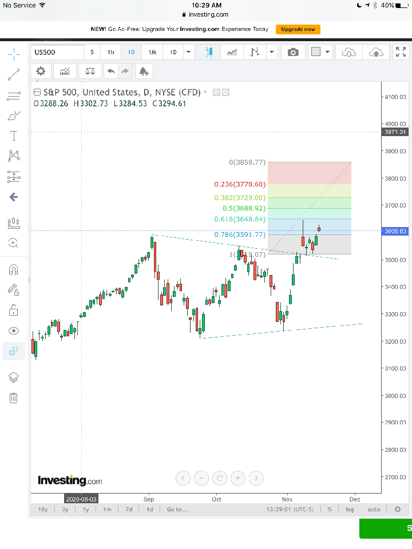Zoom out with the minus button
Viewport: 412px width, 549px height.
(201, 478)
